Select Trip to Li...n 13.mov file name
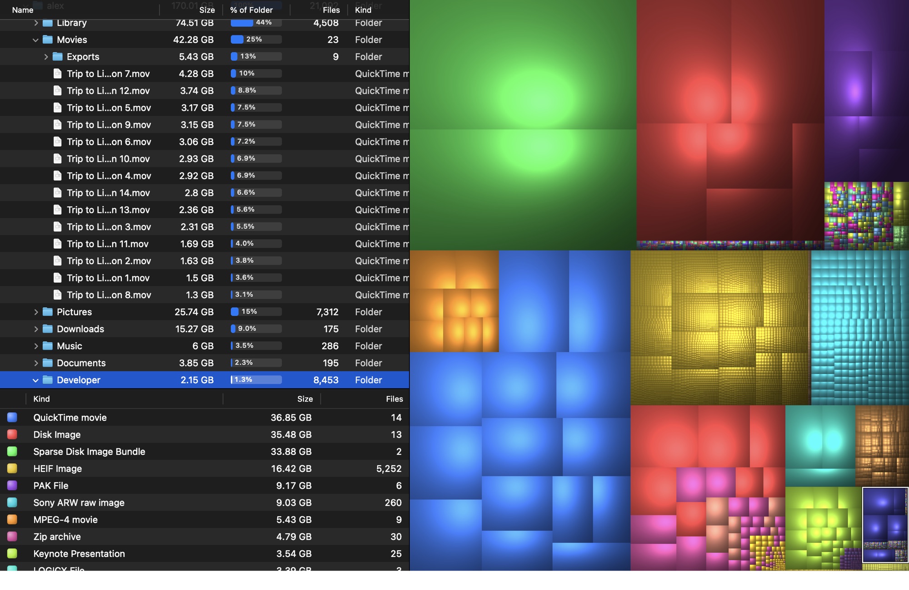The image size is (909, 590). click(x=108, y=210)
